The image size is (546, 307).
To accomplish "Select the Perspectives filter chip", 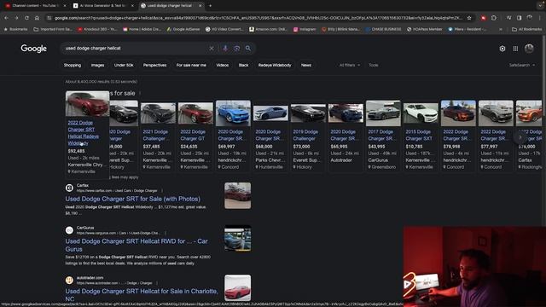I will tap(154, 65).
